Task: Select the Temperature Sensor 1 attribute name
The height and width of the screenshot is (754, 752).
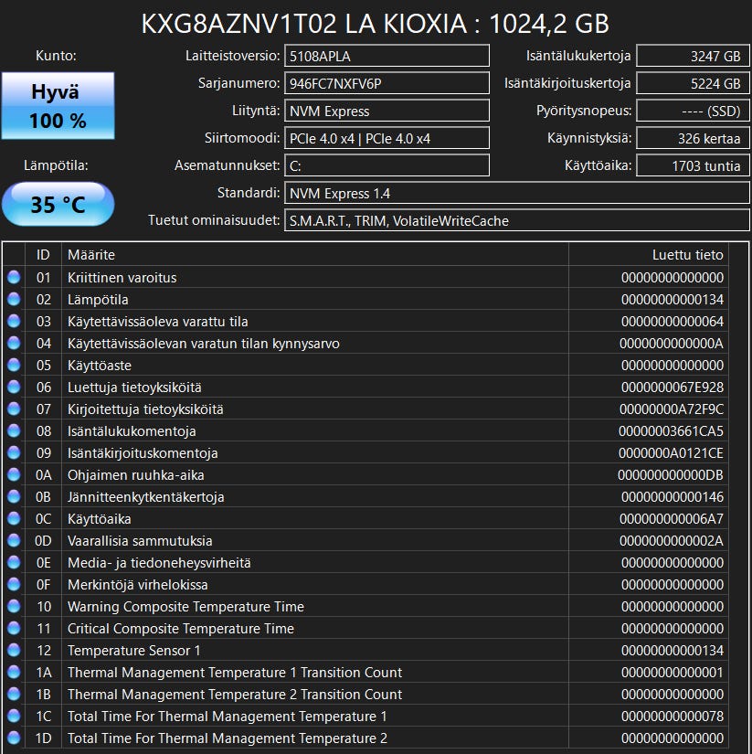Action: (x=134, y=651)
